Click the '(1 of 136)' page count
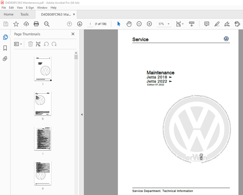 (x=101, y=24)
